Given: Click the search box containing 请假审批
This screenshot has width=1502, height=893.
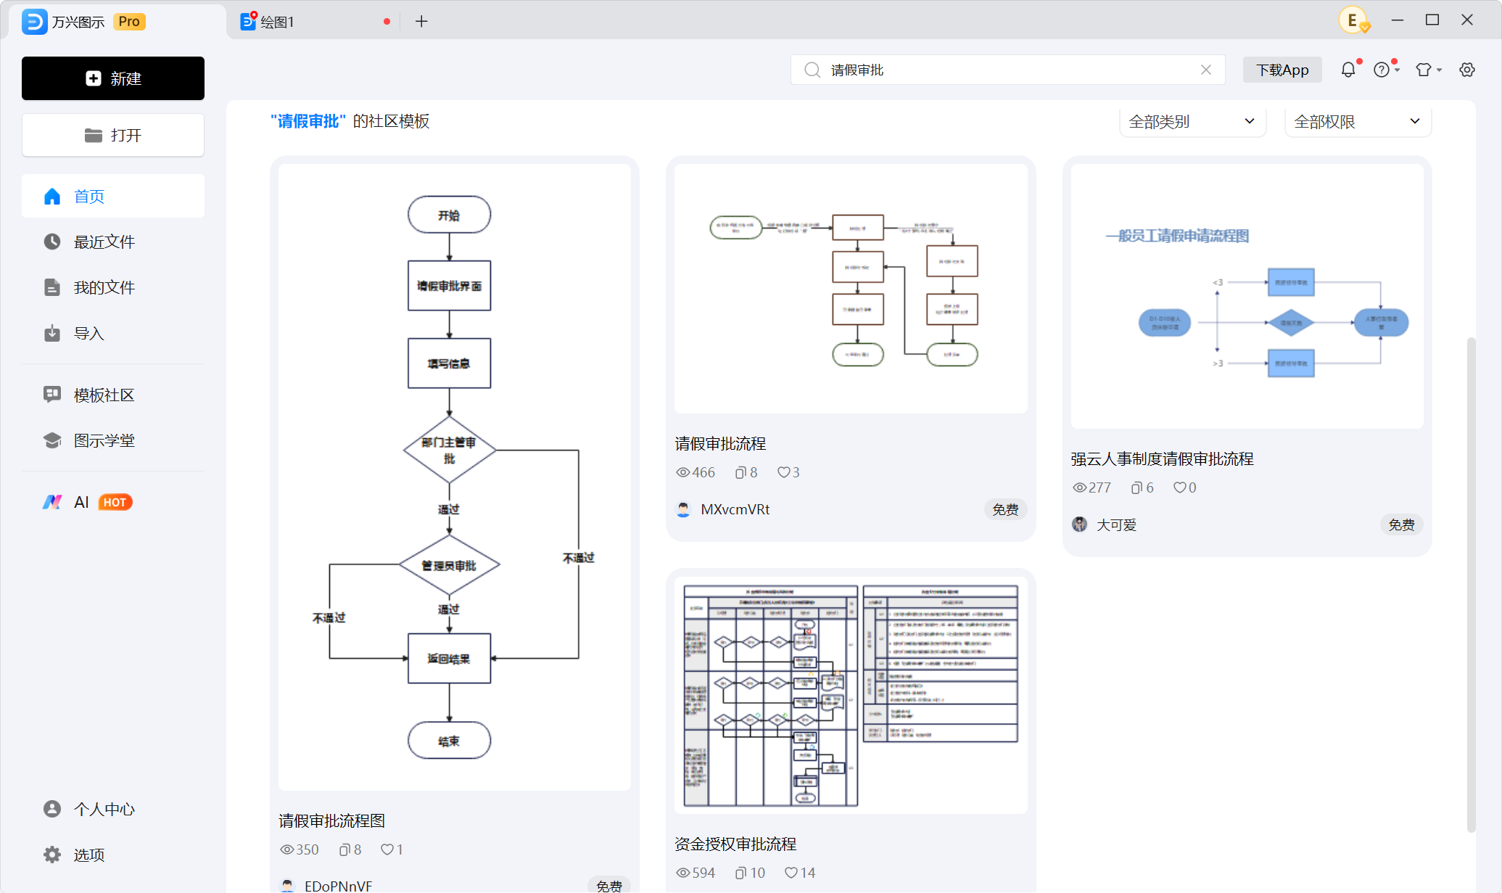Looking at the screenshot, I should click(1008, 70).
